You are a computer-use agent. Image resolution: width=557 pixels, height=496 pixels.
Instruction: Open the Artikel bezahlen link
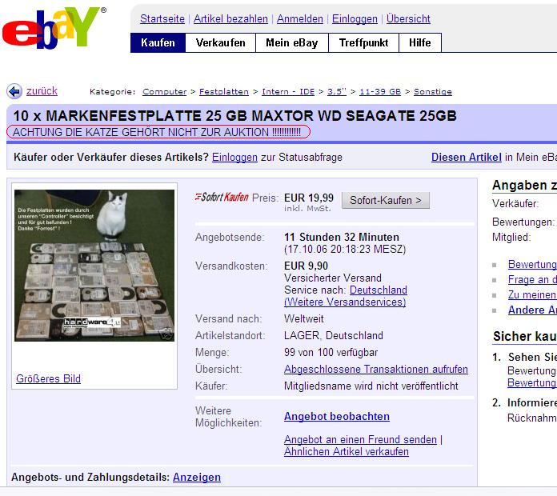(x=230, y=18)
